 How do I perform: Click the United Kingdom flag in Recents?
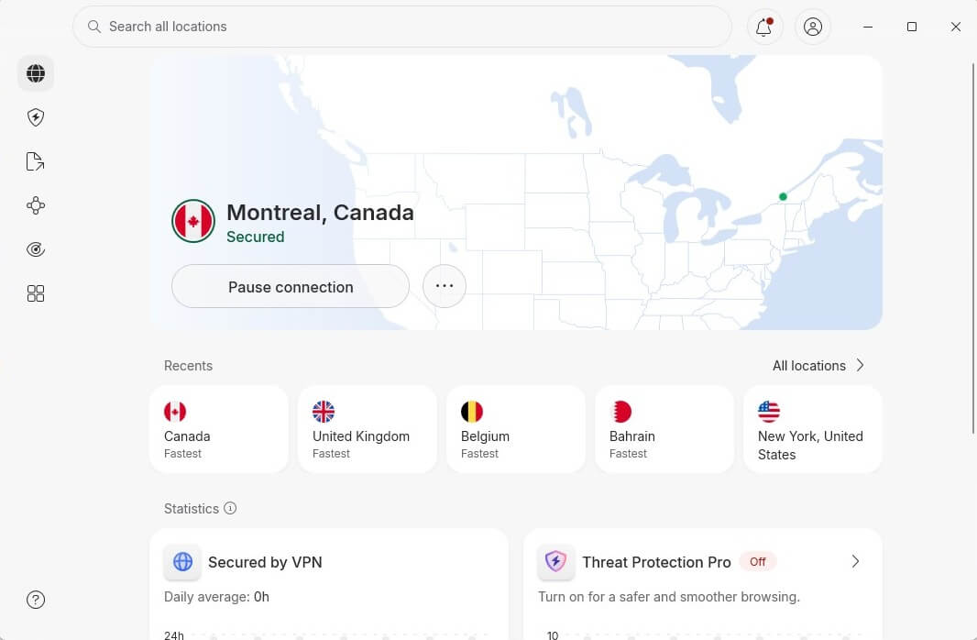[x=324, y=412]
